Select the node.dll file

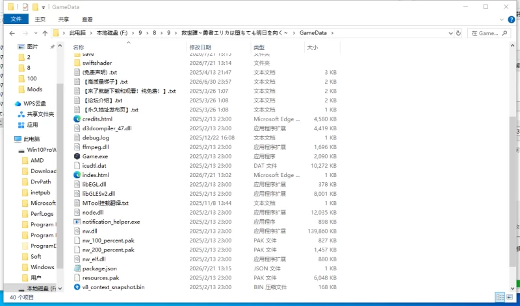[93, 213]
